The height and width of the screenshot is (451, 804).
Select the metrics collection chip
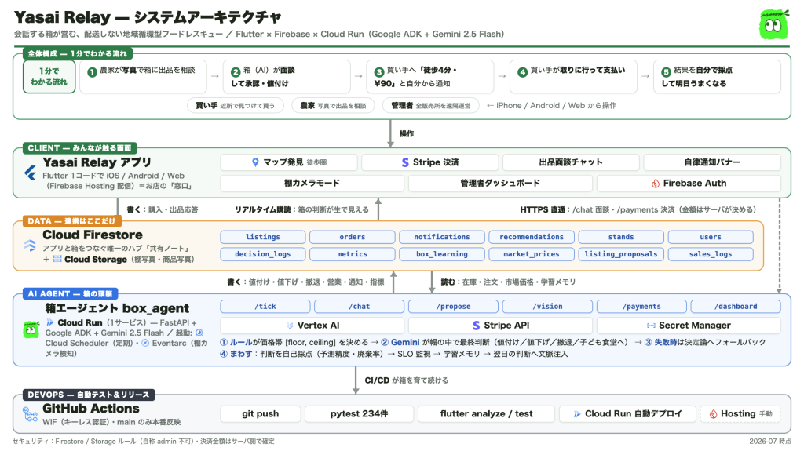coord(353,253)
